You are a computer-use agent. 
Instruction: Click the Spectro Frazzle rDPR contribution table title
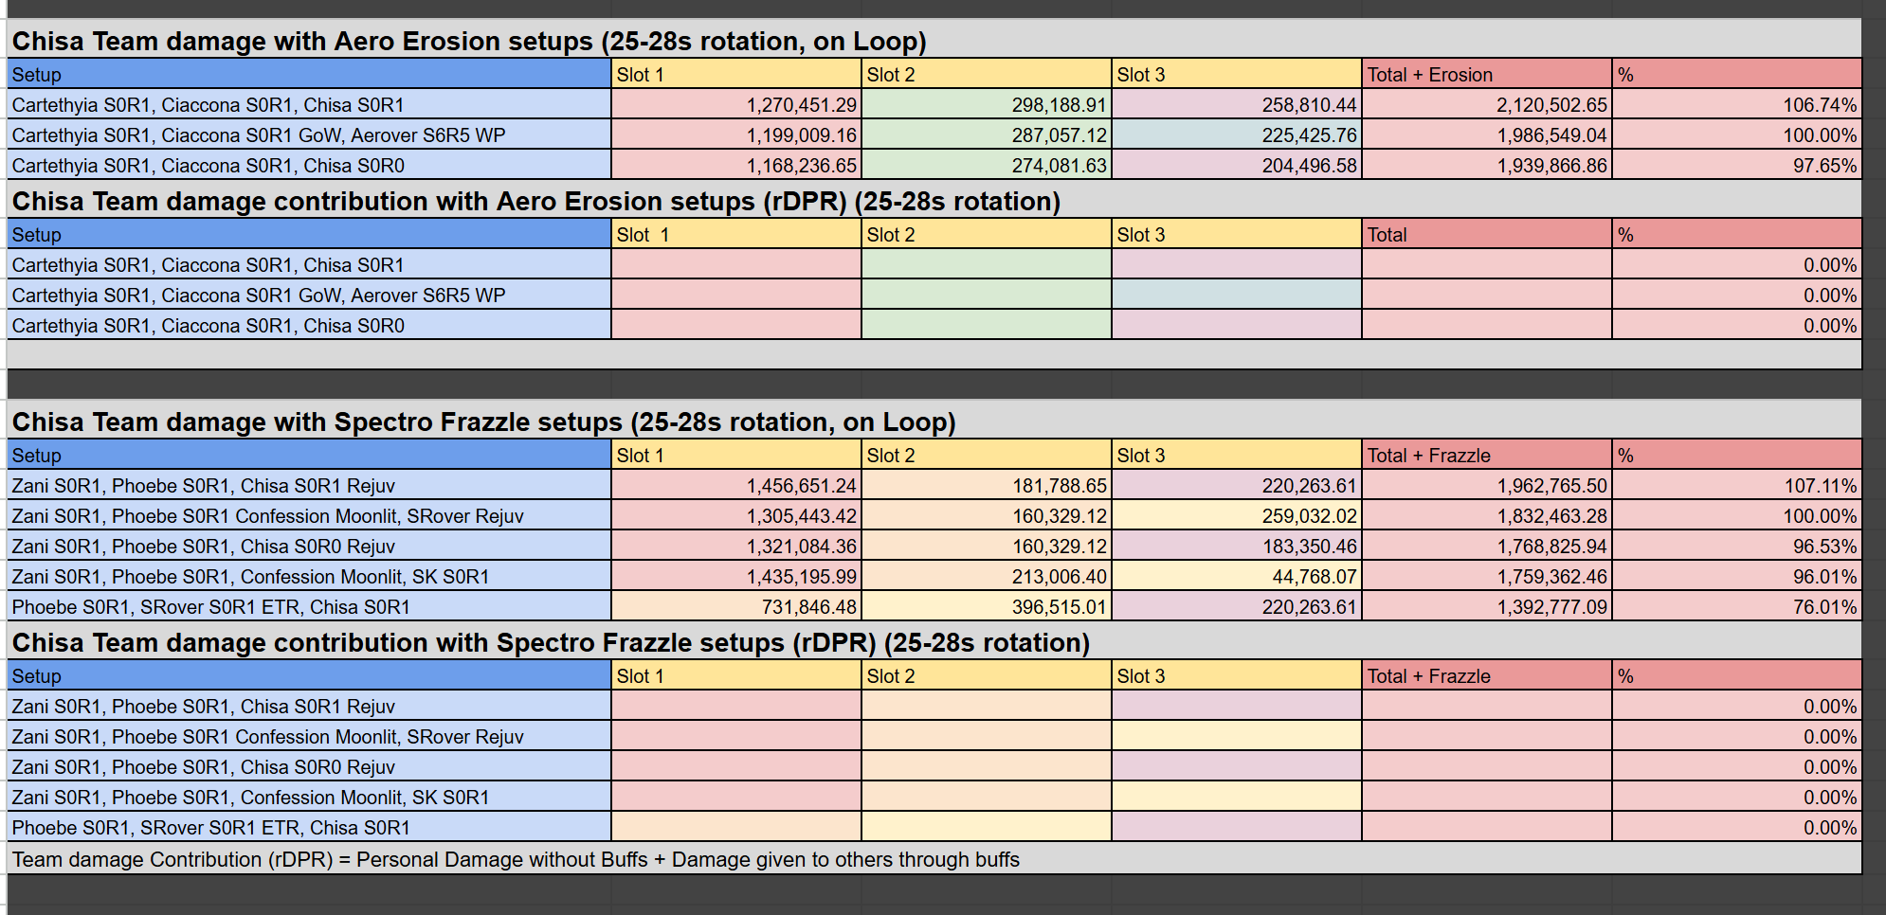point(551,643)
